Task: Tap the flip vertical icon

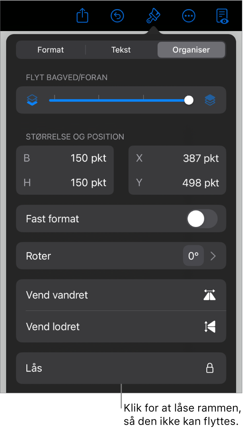Action: click(x=210, y=327)
